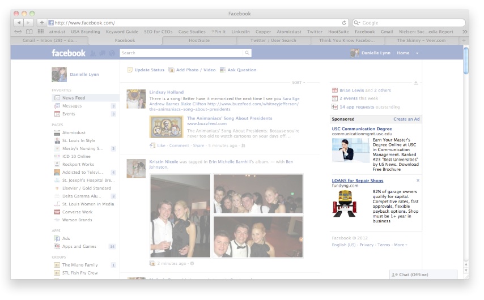Open Pin It bookmark
This screenshot has width=484, height=300.
click(219, 32)
